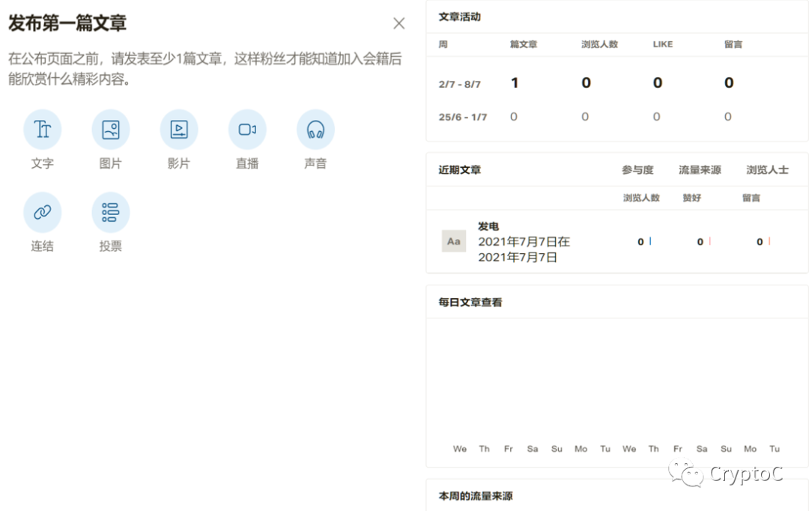Start a 直播 livestream post

[x=247, y=130]
